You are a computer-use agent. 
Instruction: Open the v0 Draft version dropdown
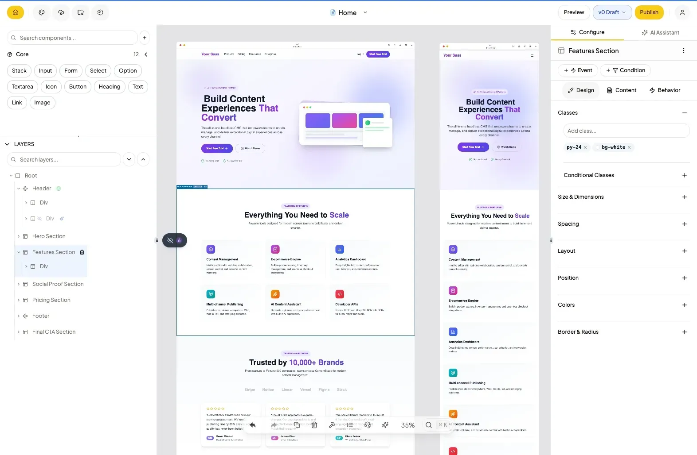tap(611, 12)
